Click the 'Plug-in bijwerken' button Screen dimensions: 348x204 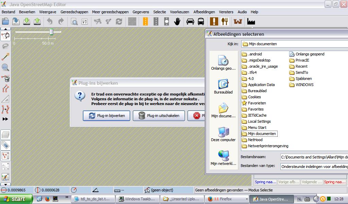pos(106,116)
